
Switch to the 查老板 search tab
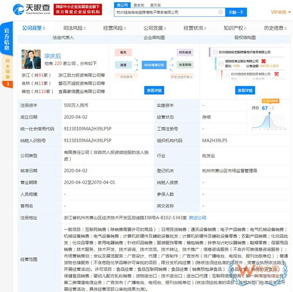coord(139,5)
